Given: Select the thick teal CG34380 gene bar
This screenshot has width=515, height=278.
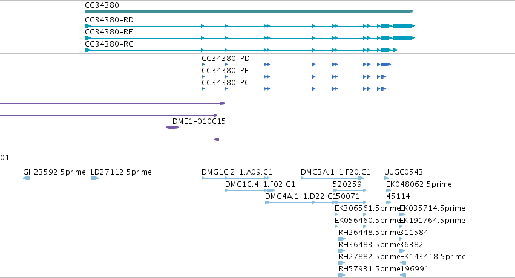Looking at the screenshot, I should pyautogui.click(x=249, y=11).
